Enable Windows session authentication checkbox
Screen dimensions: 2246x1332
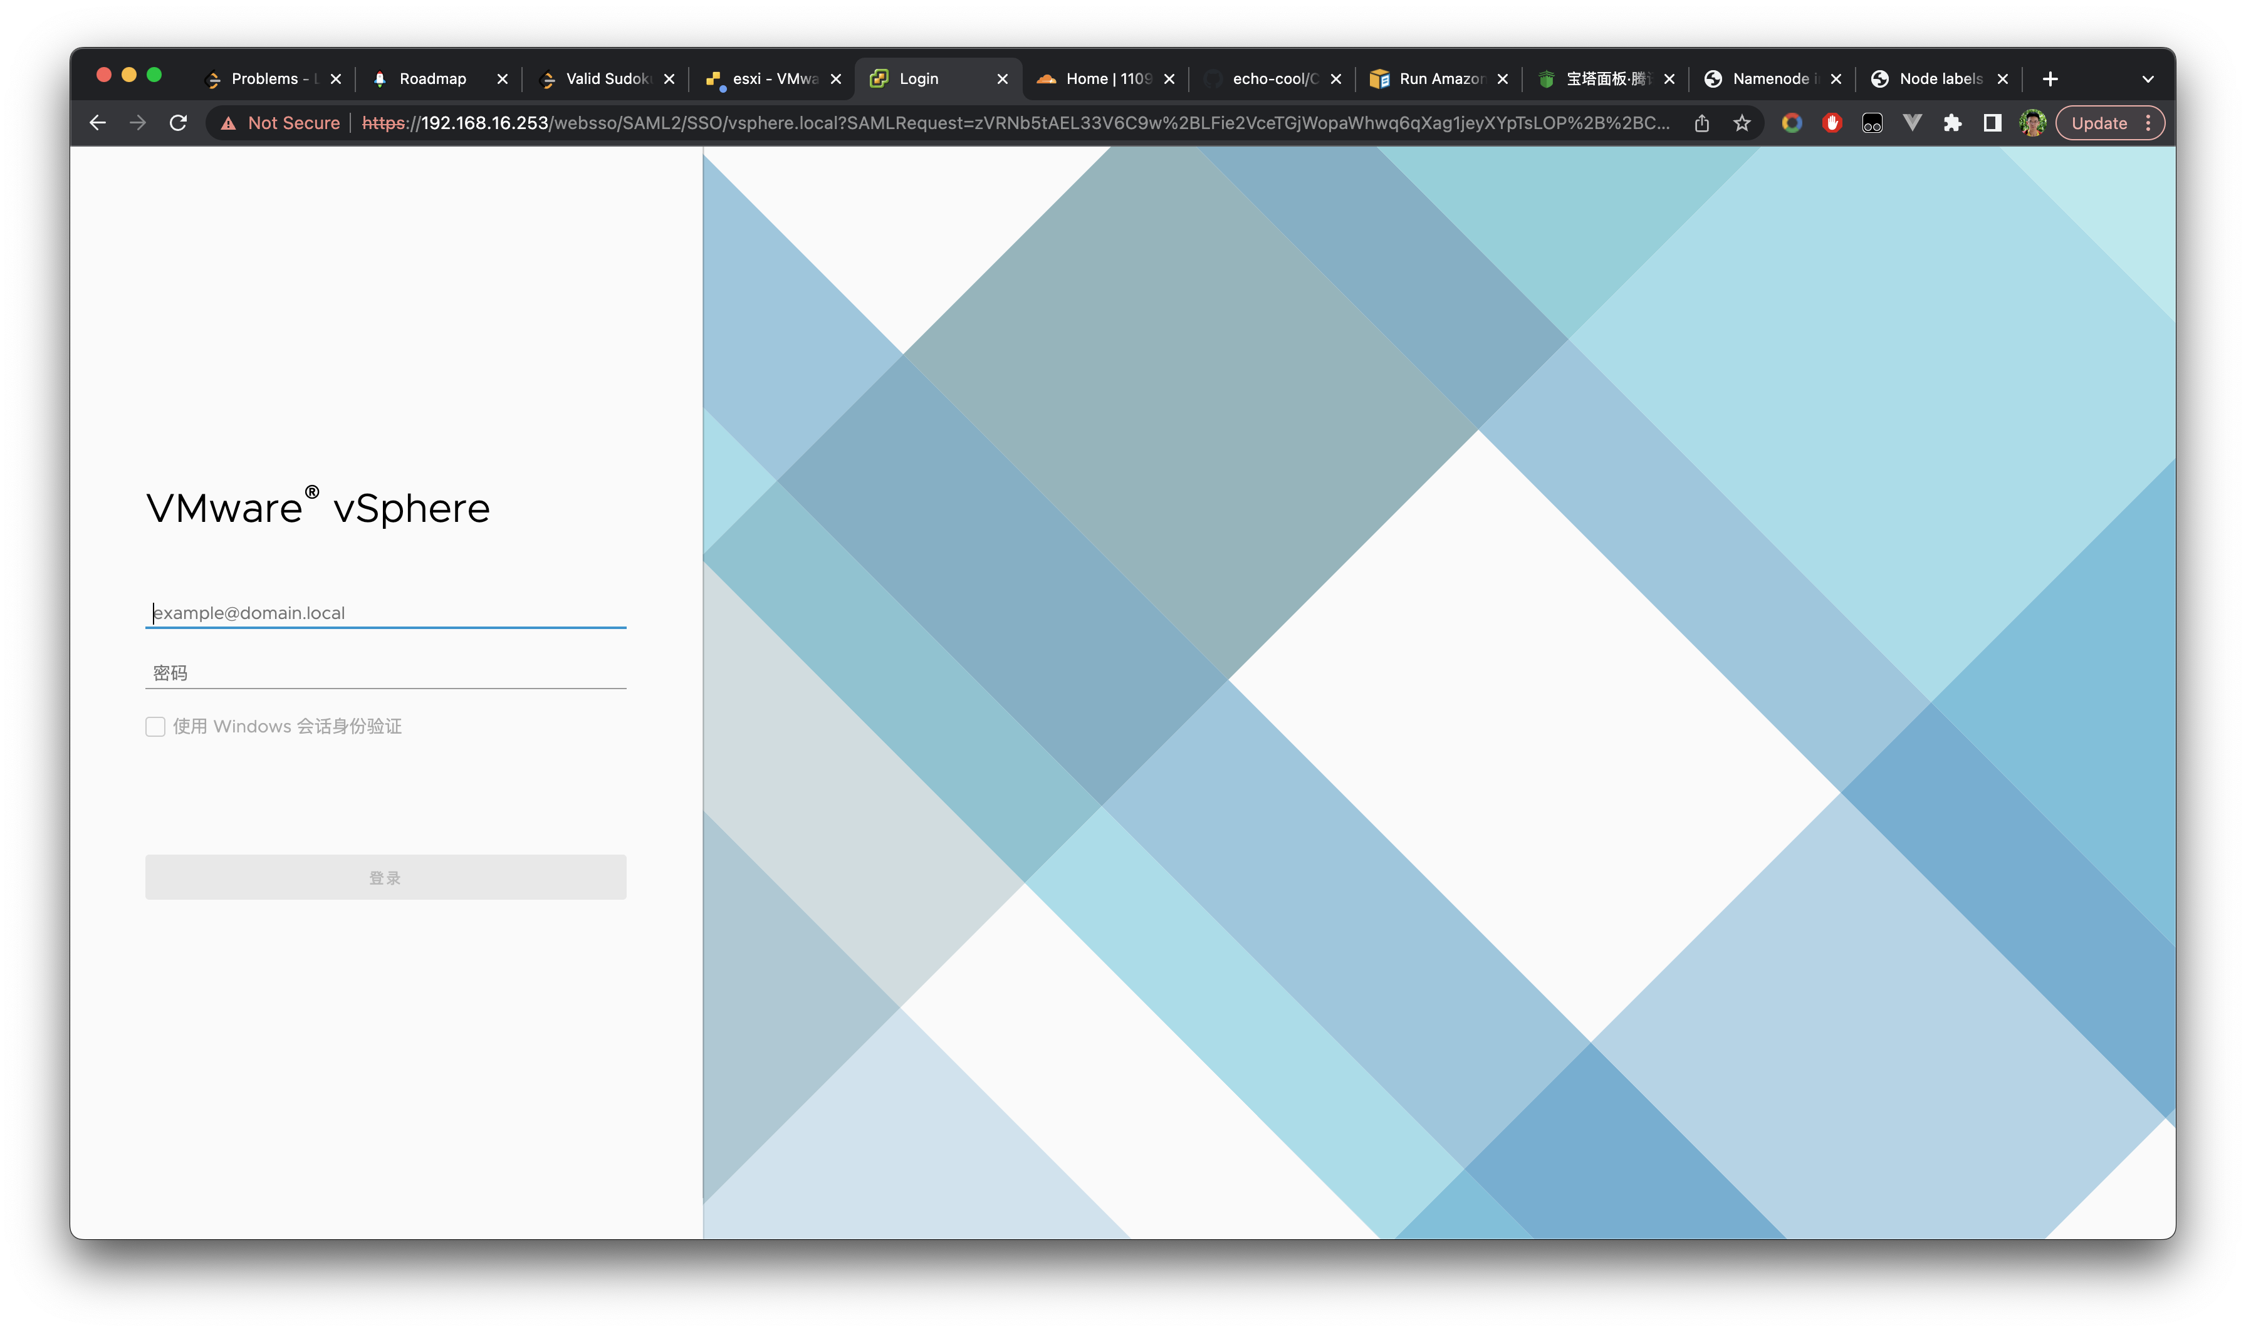pos(155,726)
